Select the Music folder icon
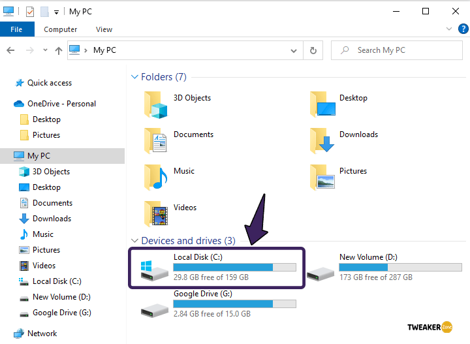 pos(156,177)
